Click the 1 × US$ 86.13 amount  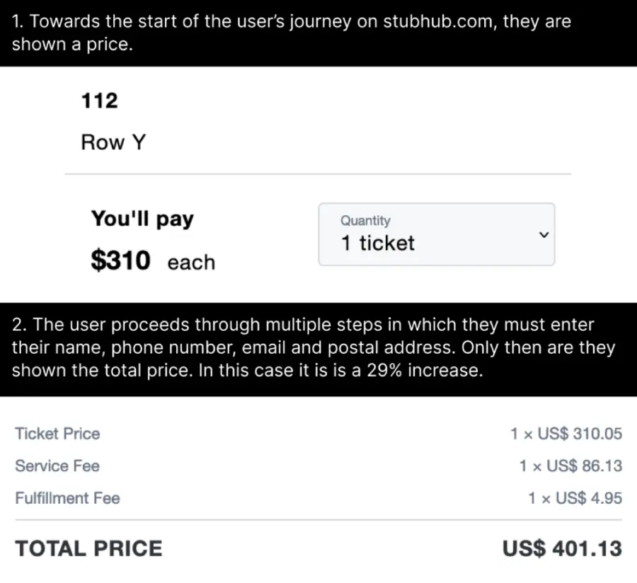(570, 466)
